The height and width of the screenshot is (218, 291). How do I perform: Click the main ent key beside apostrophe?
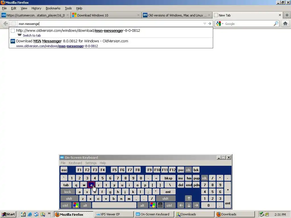(x=168, y=192)
